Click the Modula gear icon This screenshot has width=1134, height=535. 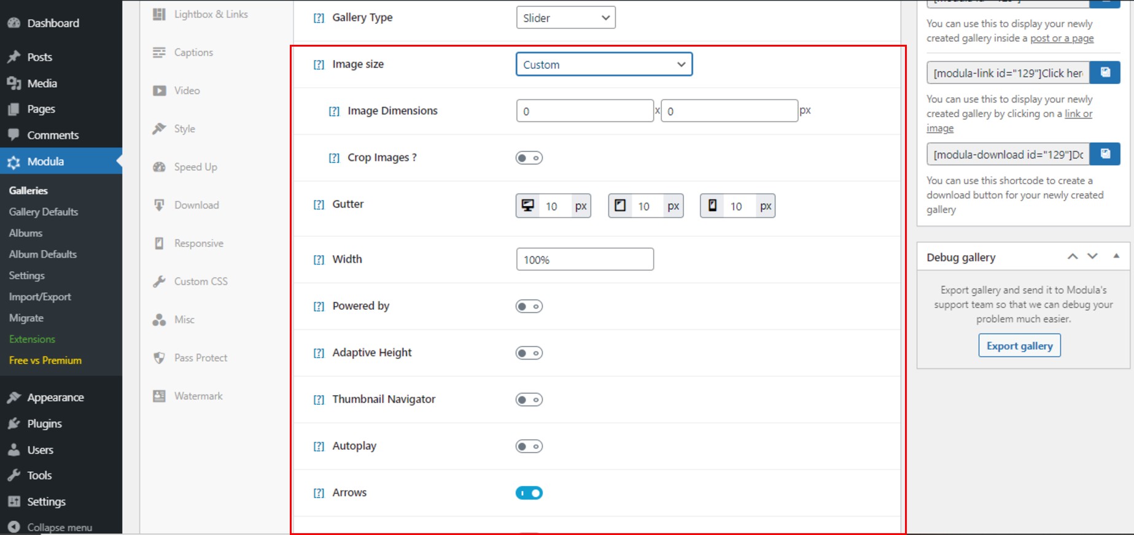coord(14,162)
